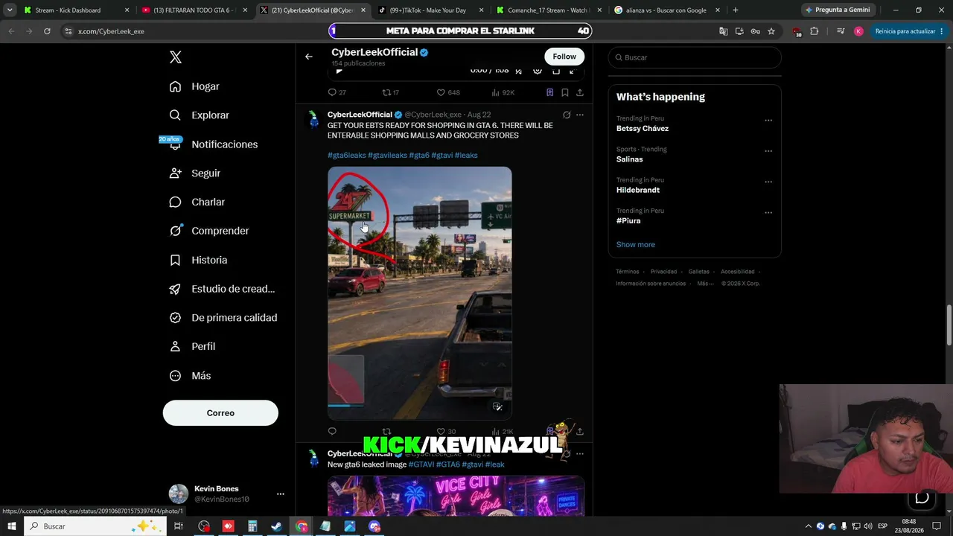Switch to the FILTRARAN TODO GTA 6 tab
953x536 pixels.
click(193, 10)
